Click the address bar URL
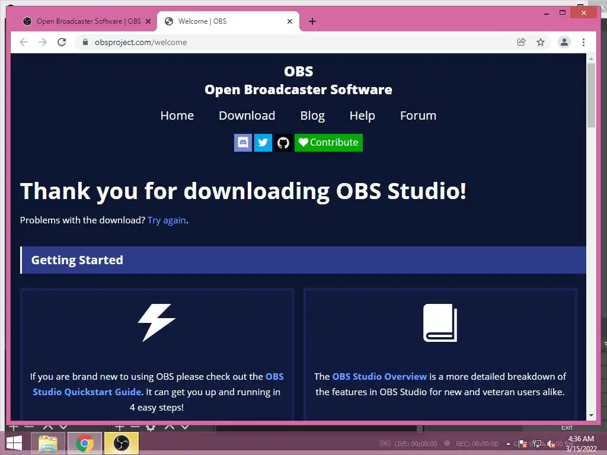 coord(141,42)
